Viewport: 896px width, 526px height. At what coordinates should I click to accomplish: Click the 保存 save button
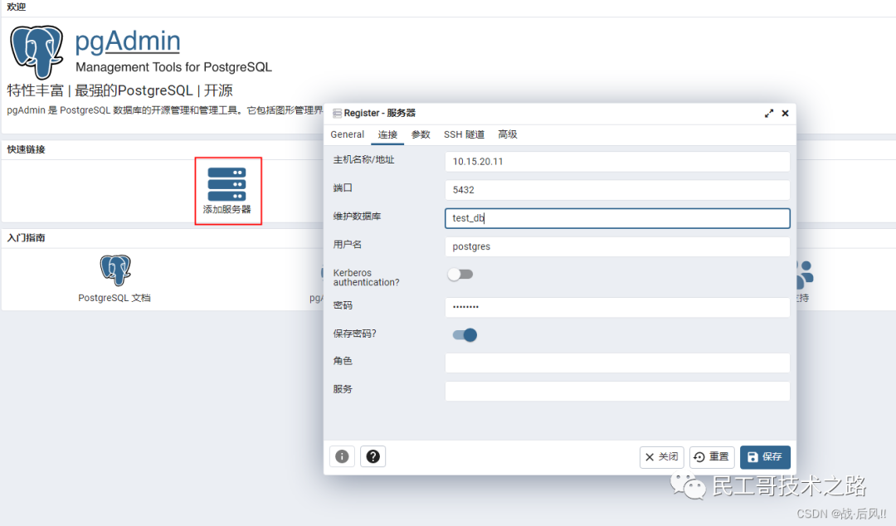pyautogui.click(x=765, y=457)
